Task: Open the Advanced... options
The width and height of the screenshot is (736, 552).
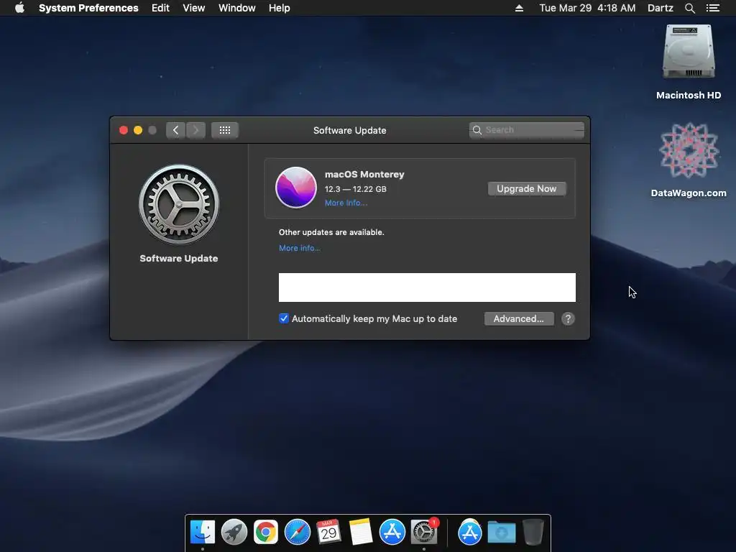Action: pyautogui.click(x=519, y=318)
